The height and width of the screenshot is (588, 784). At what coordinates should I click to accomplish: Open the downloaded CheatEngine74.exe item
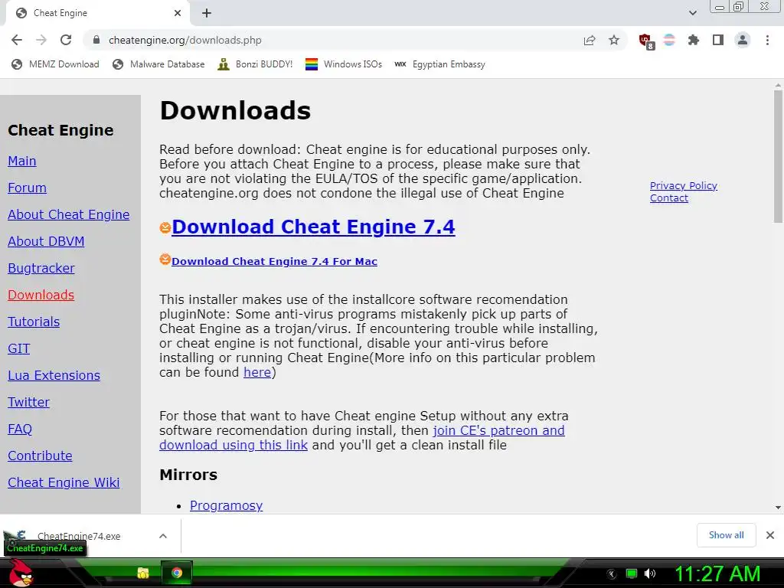80,536
